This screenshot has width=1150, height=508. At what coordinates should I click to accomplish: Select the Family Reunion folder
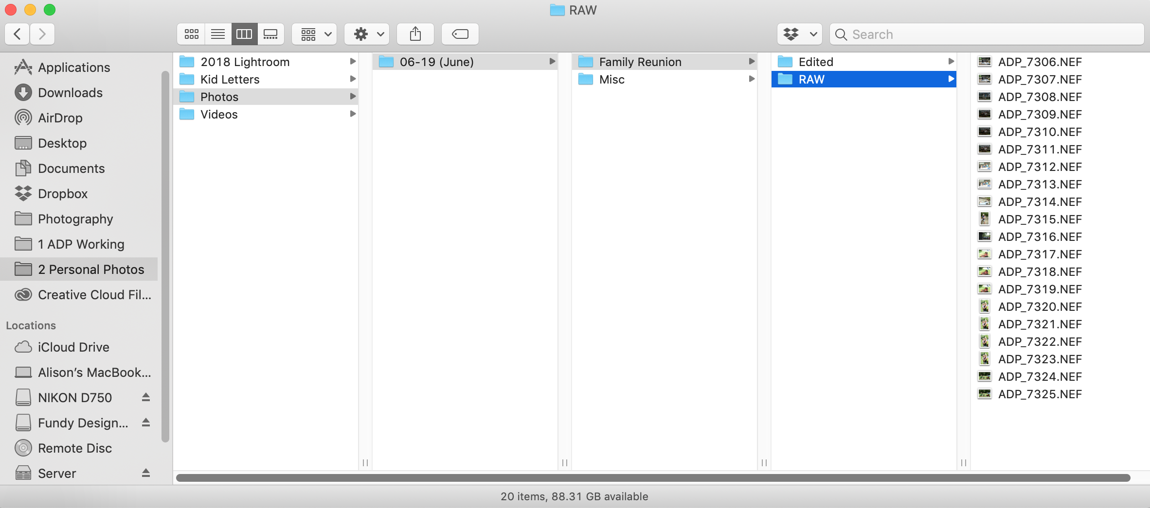point(665,62)
